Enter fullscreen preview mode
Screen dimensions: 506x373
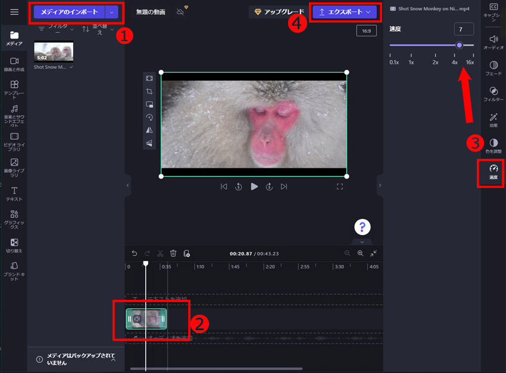click(x=340, y=187)
